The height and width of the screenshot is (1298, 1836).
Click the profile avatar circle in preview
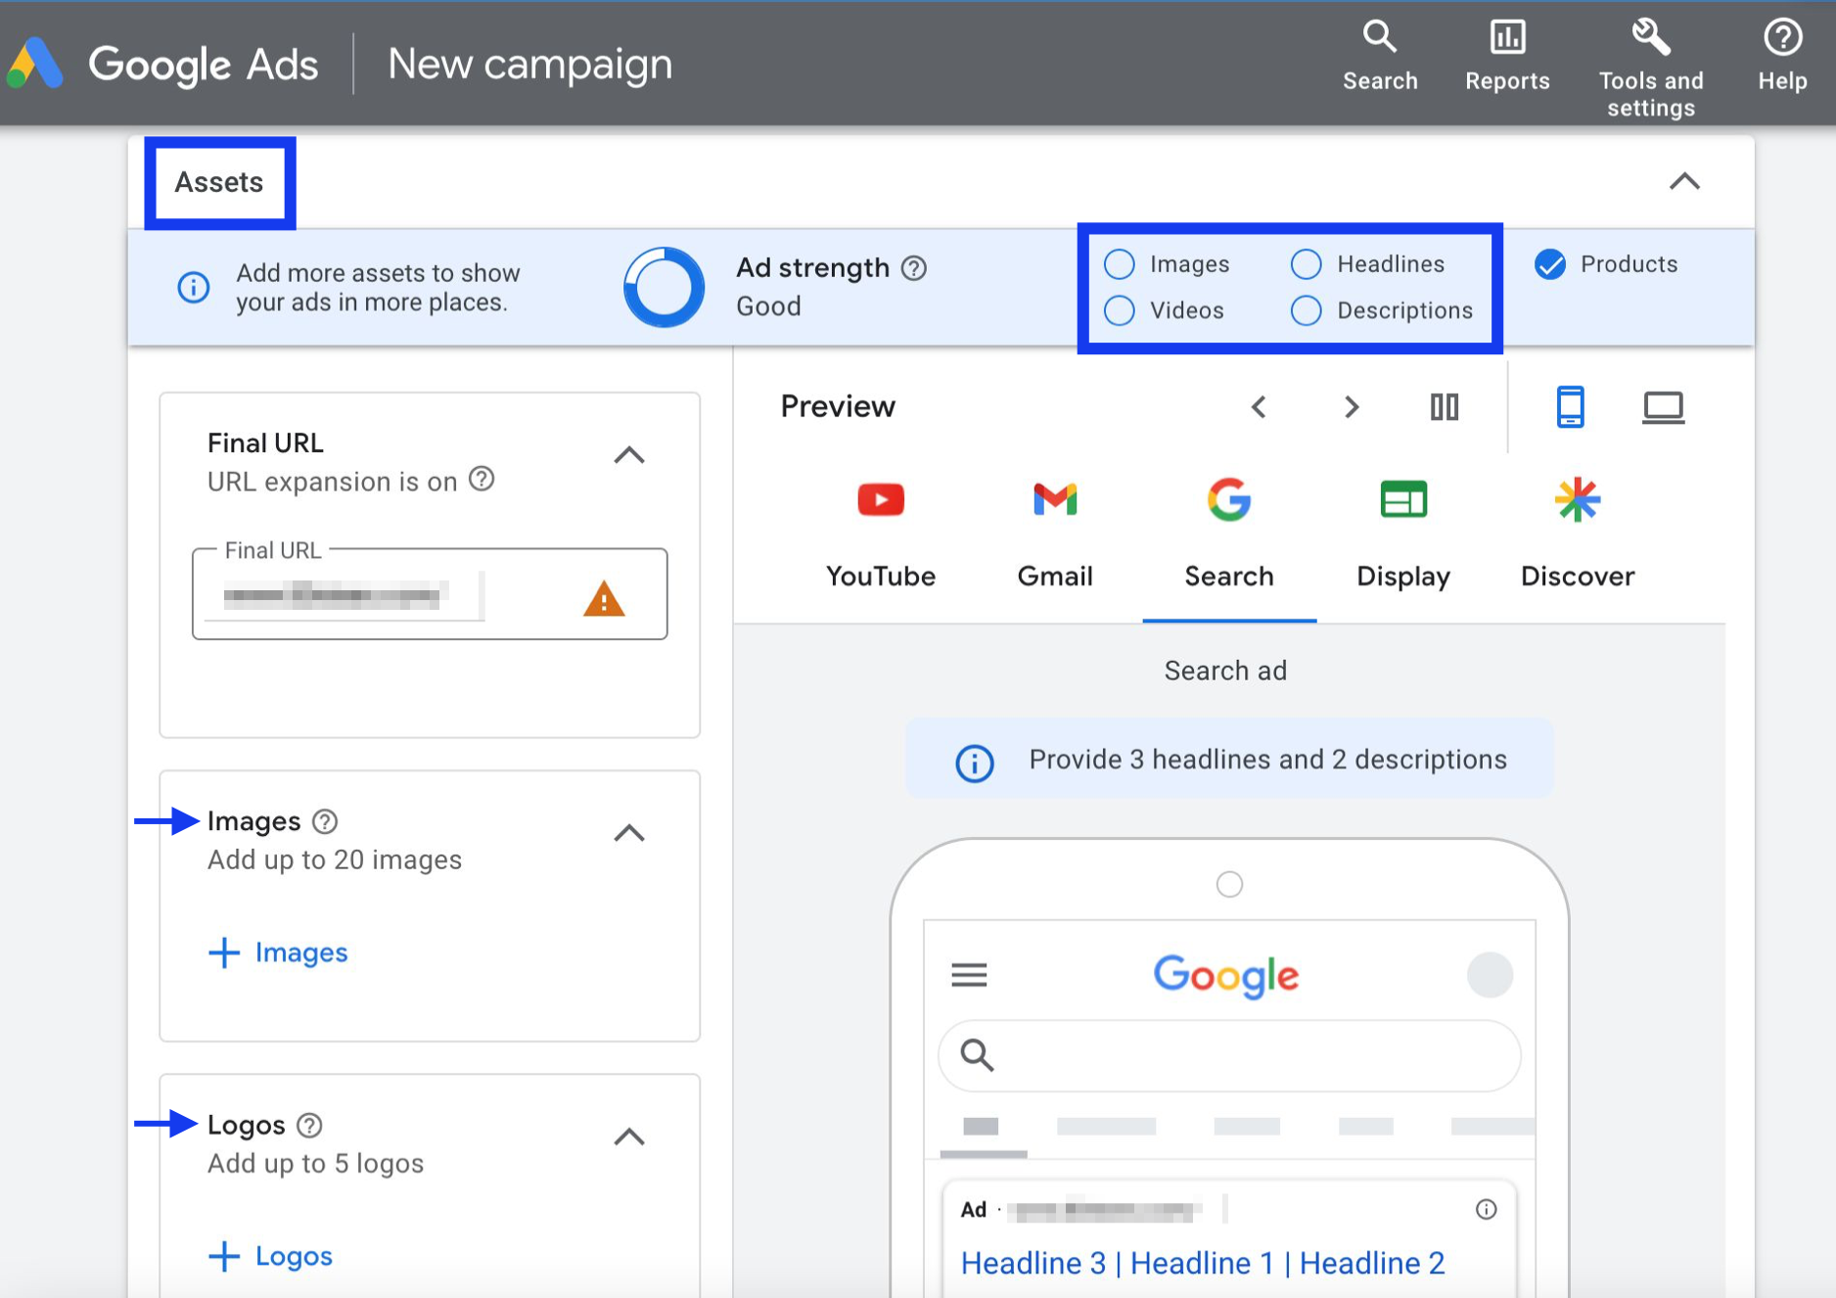click(1490, 975)
